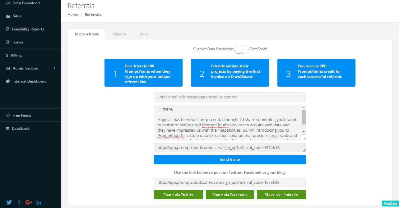Click the Referrals page heading
This screenshot has width=399, height=208.
point(81,6)
